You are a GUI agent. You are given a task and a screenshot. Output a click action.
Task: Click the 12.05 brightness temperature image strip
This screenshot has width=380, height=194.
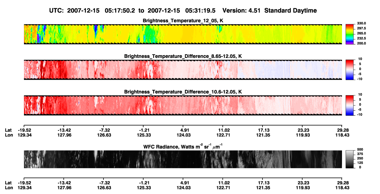click(183, 34)
